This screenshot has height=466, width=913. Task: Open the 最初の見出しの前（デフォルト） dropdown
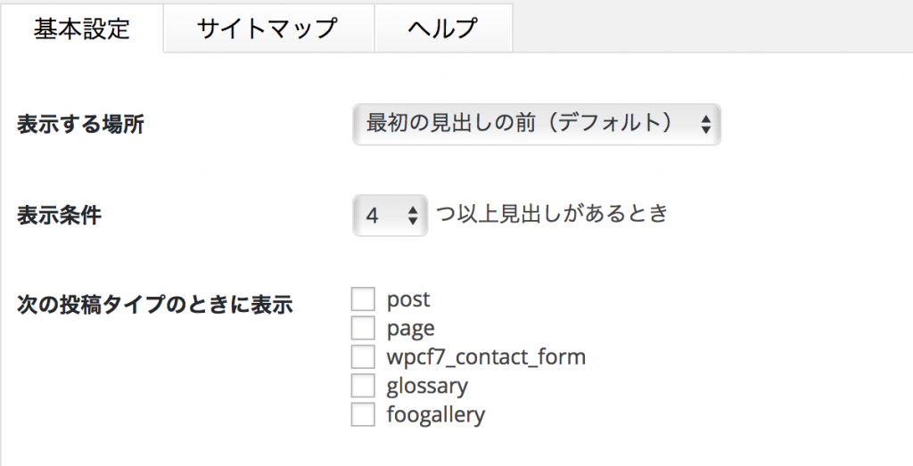(x=535, y=125)
